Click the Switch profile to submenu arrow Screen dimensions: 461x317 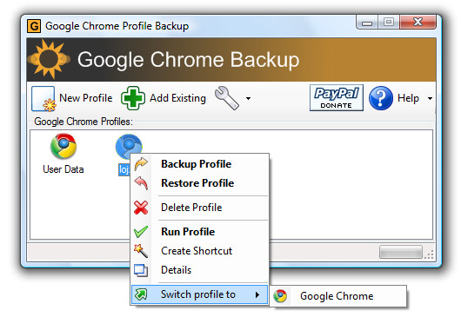tap(257, 294)
